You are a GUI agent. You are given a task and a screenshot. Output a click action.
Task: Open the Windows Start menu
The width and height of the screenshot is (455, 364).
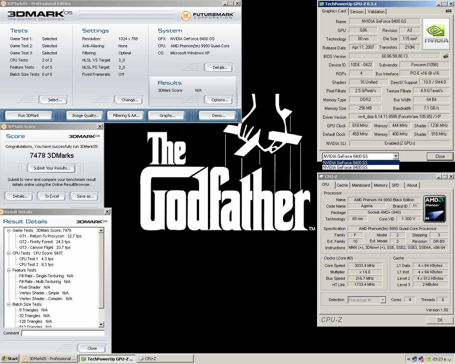click(10, 359)
